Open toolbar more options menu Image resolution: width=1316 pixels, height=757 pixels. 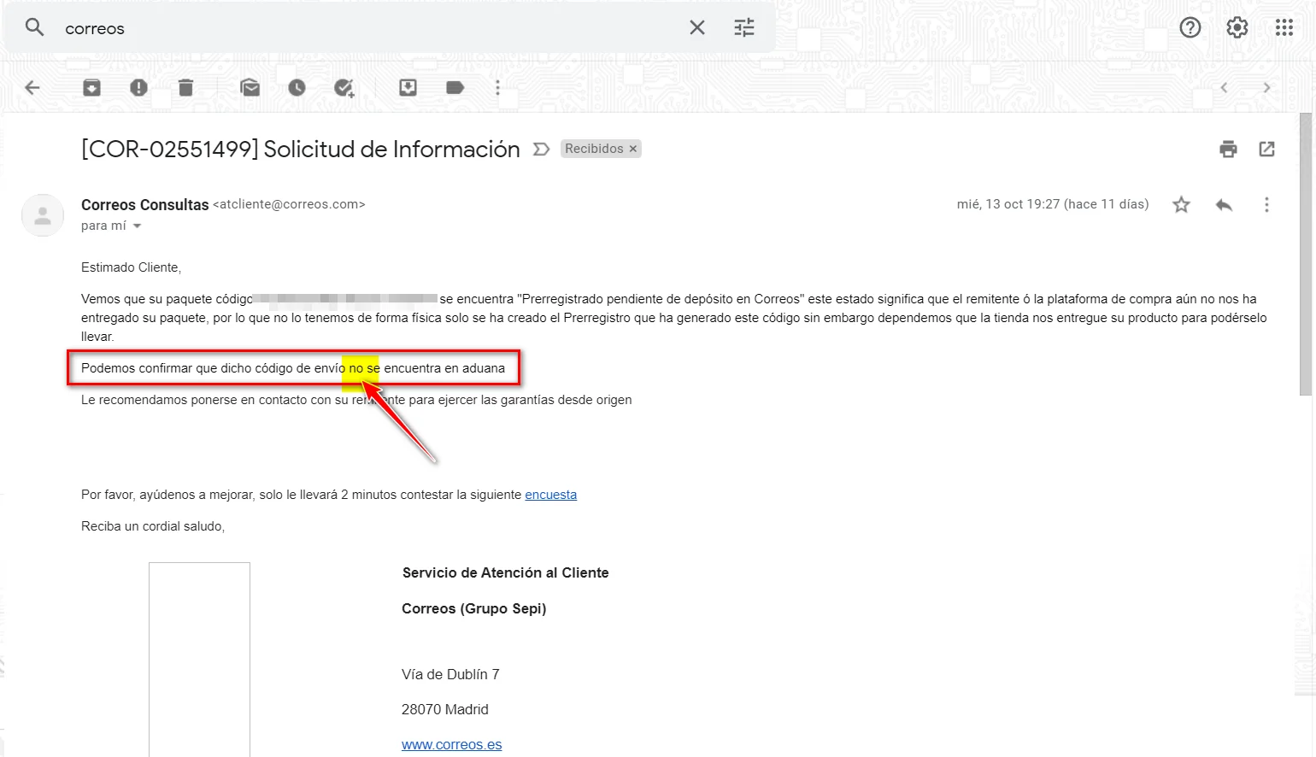(x=497, y=87)
